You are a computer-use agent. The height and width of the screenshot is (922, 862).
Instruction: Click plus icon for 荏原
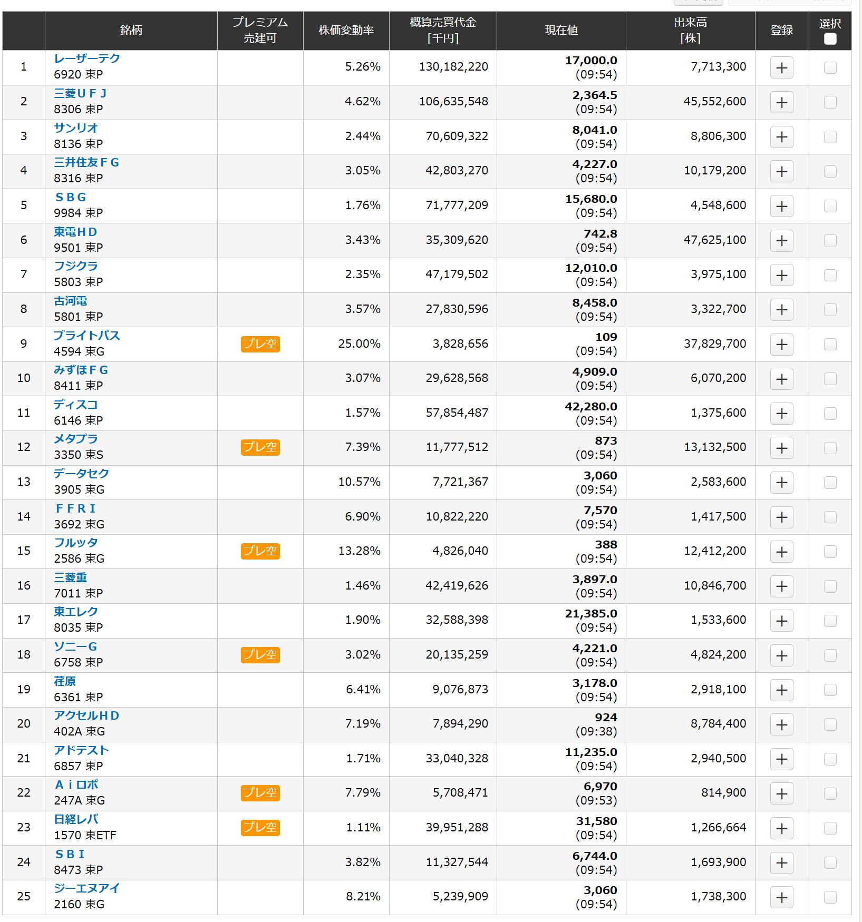point(781,690)
